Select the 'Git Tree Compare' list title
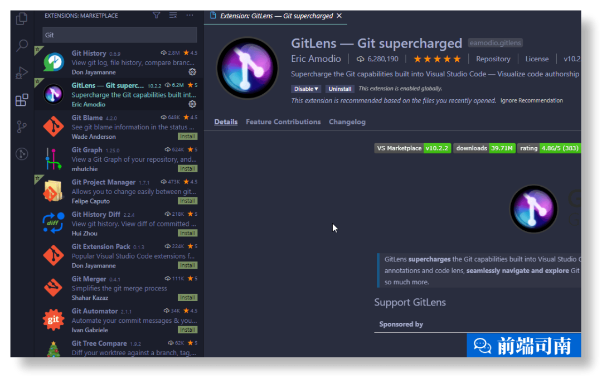 (x=99, y=343)
